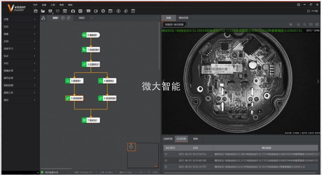Run the solution once with the play icon
This screenshot has height=175, width=322.
tap(119, 11)
